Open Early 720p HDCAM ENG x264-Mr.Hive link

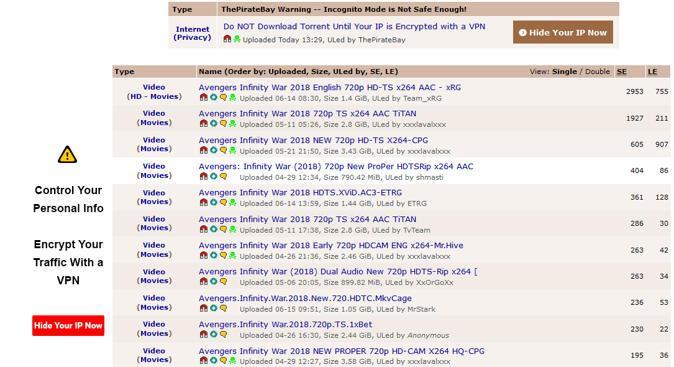(x=331, y=246)
